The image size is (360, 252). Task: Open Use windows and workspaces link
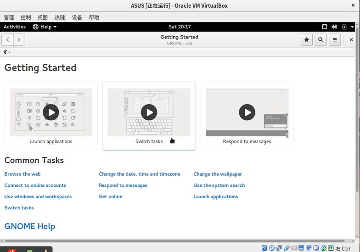[38, 196]
